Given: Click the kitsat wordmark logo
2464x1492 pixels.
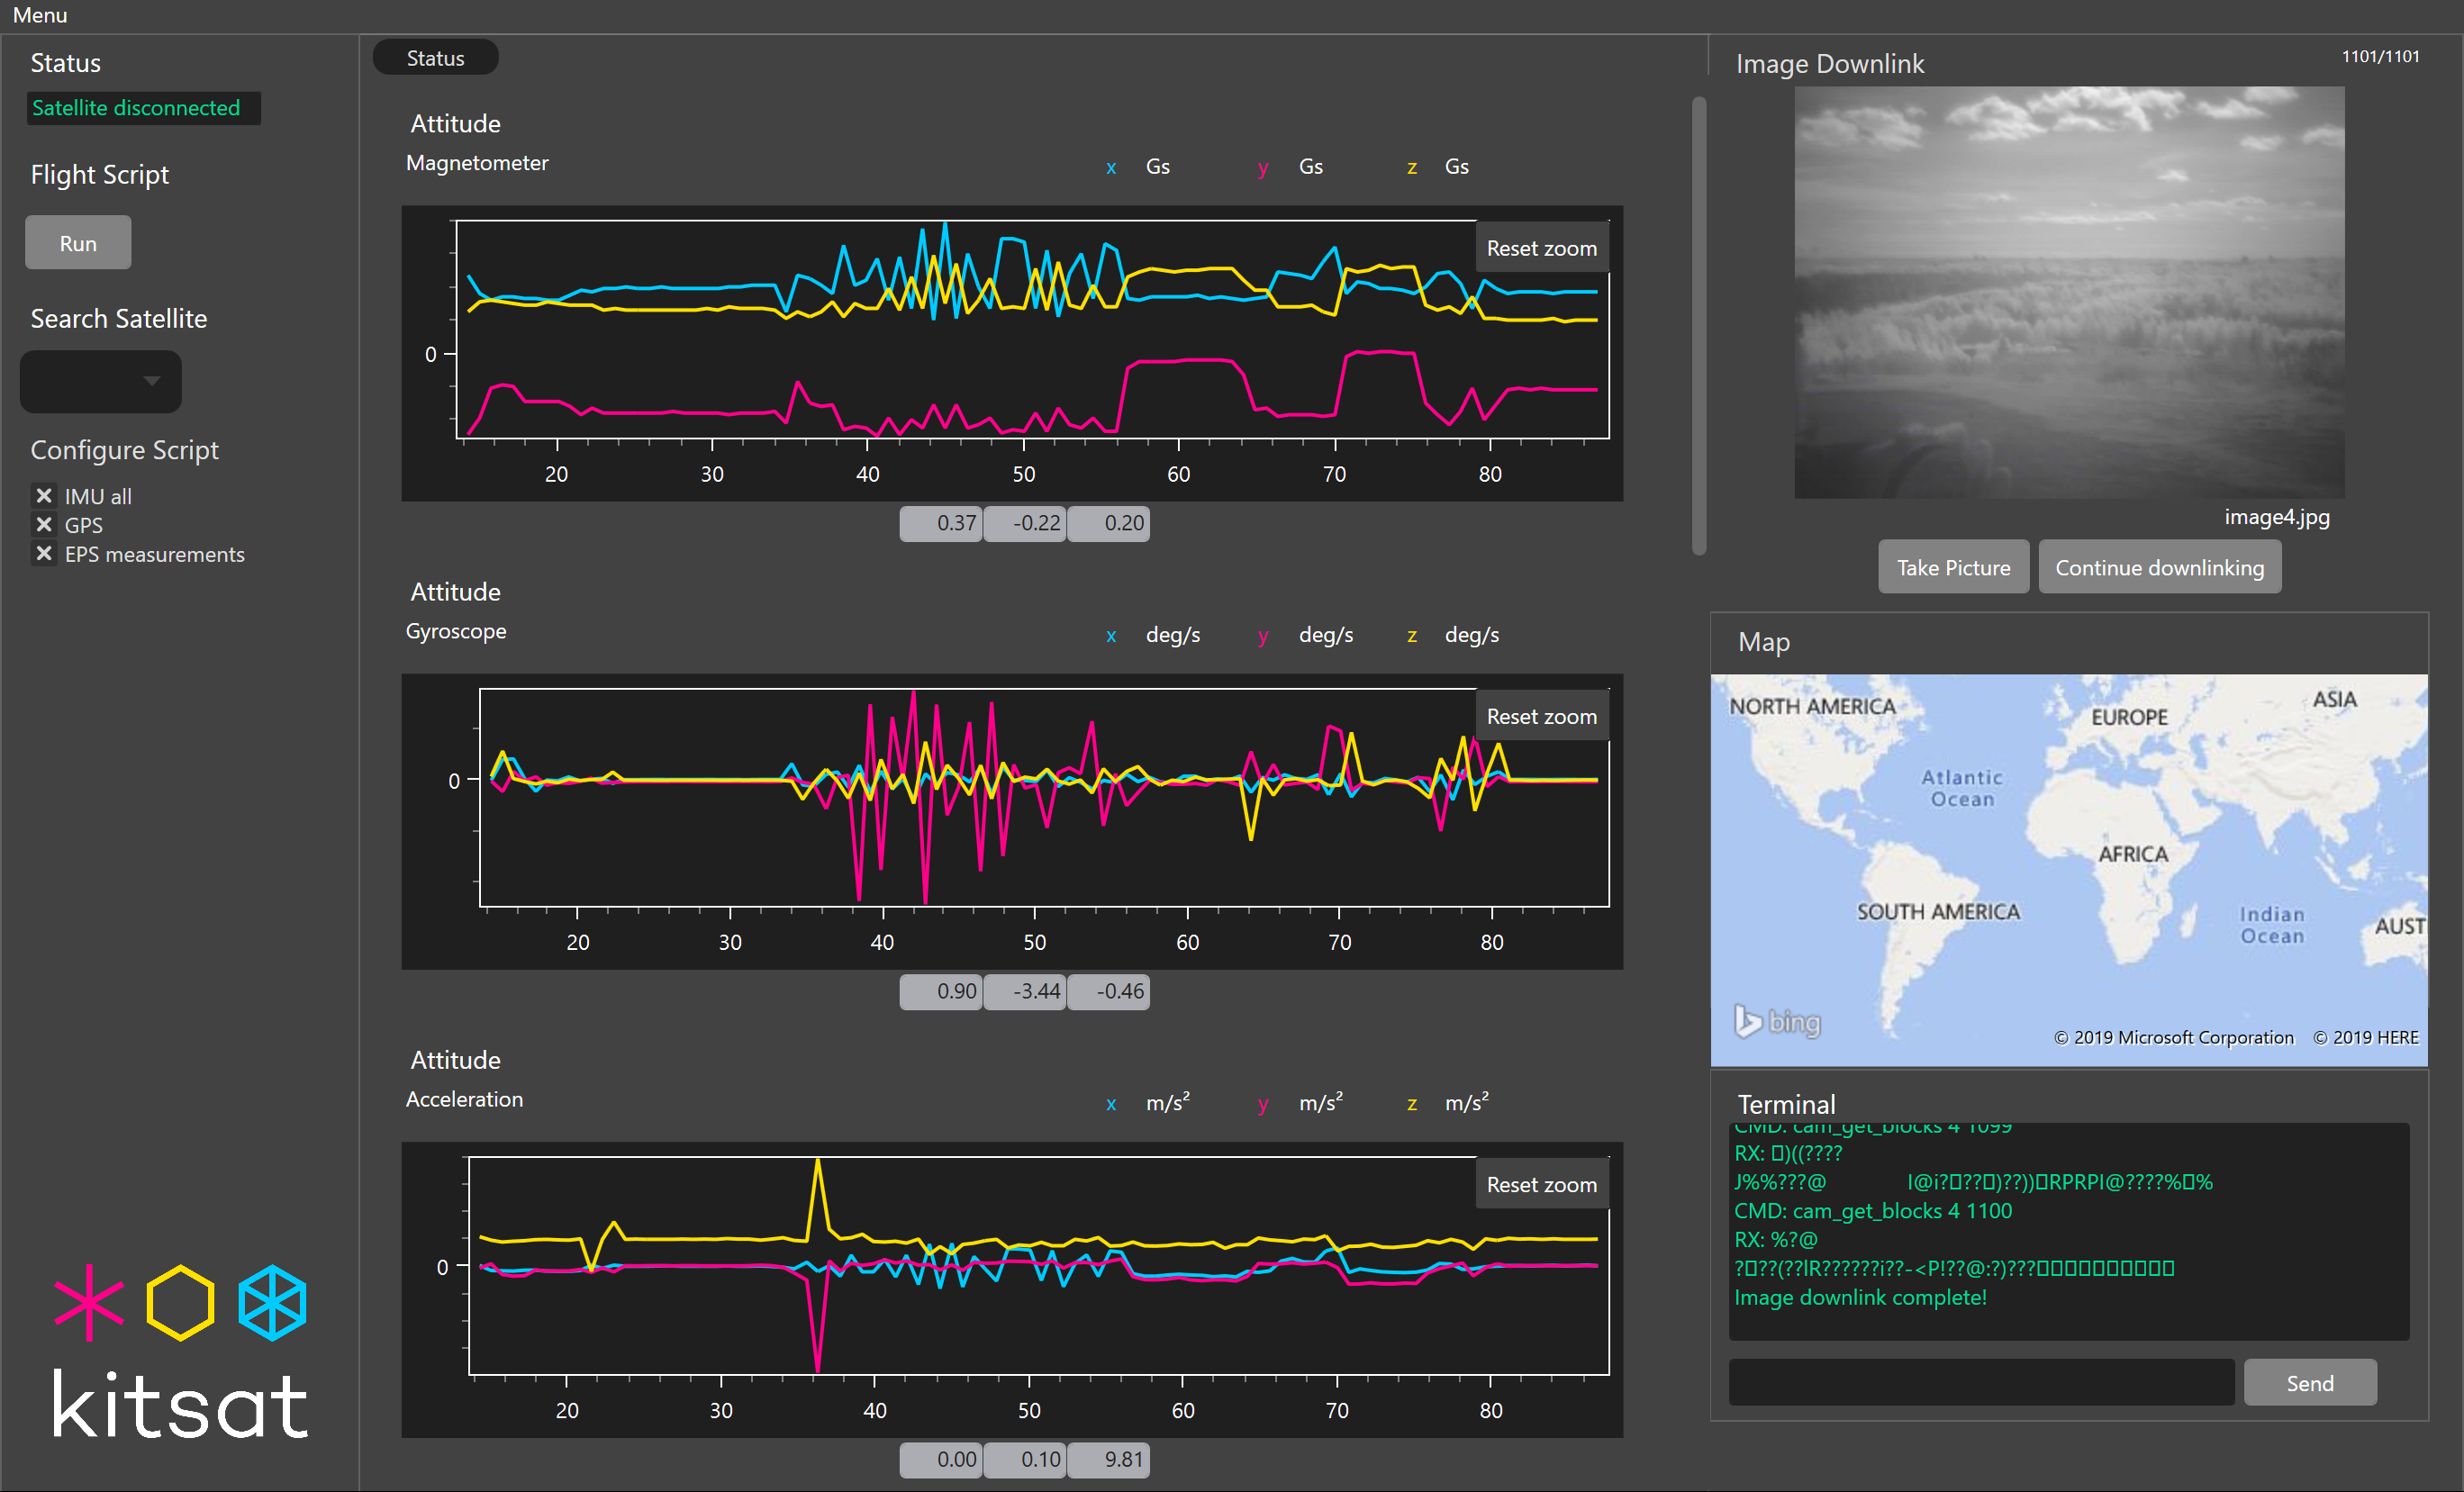Looking at the screenshot, I should [x=180, y=1404].
